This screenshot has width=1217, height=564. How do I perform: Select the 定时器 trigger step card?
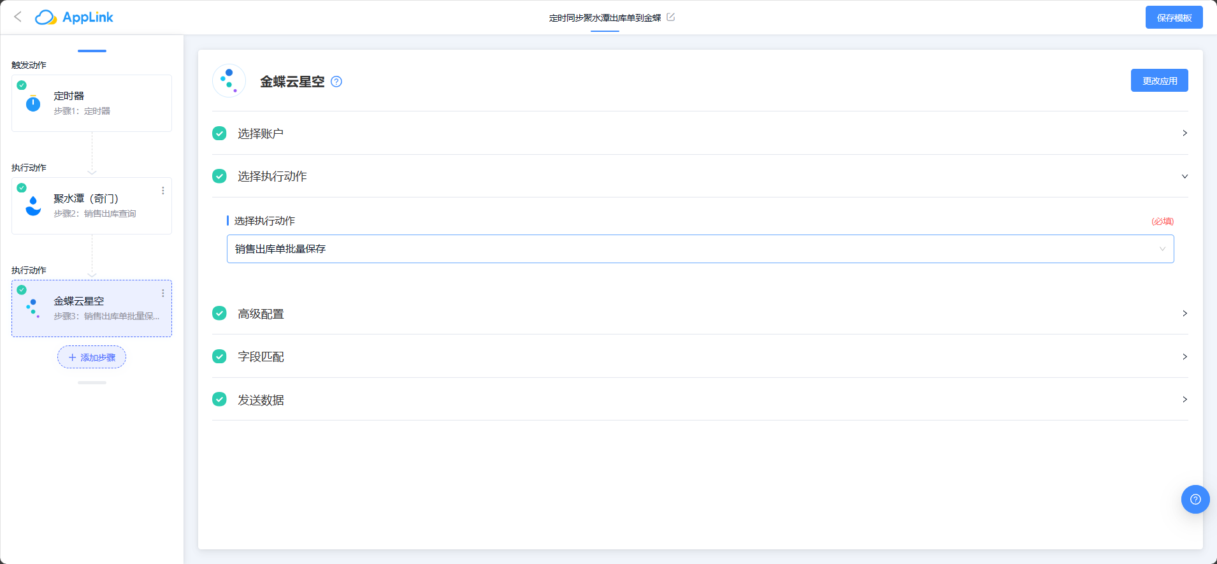(x=92, y=103)
